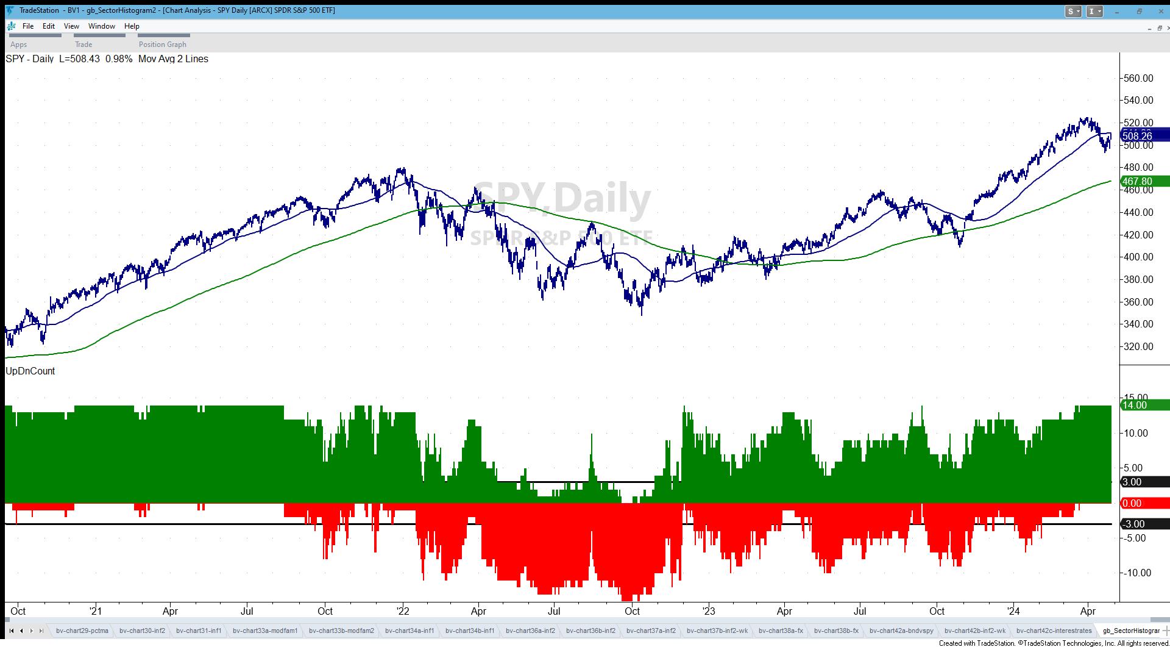Click the TradeStation logo in title bar
Image resolution: width=1170 pixels, height=647 pixels.
pos(10,10)
